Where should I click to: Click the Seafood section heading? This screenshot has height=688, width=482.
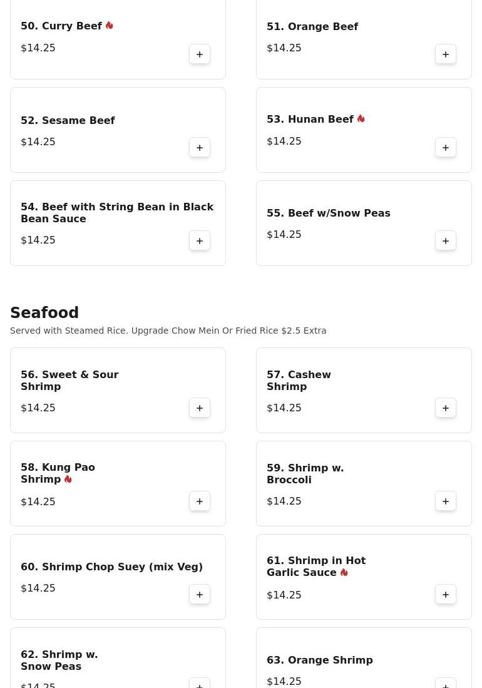pyautogui.click(x=44, y=312)
